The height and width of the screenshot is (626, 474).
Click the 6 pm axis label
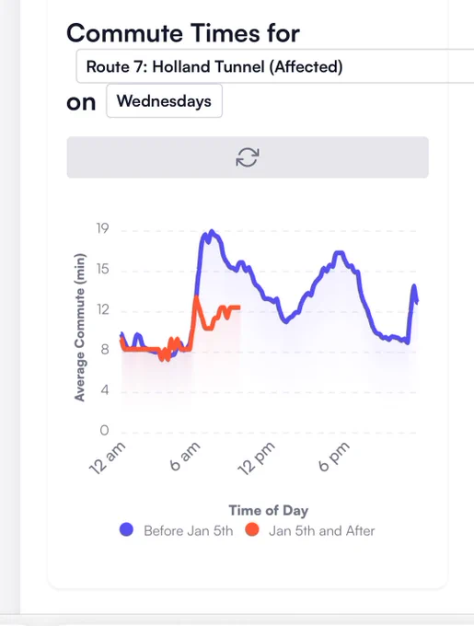click(334, 457)
